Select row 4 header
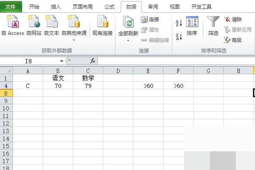255x170 pixels. pyautogui.click(x=6, y=86)
